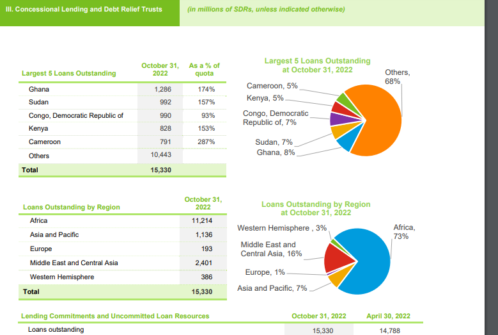Click the red Kenya slice in top pie chart
Screen dimensions: 498x335
tap(338, 108)
